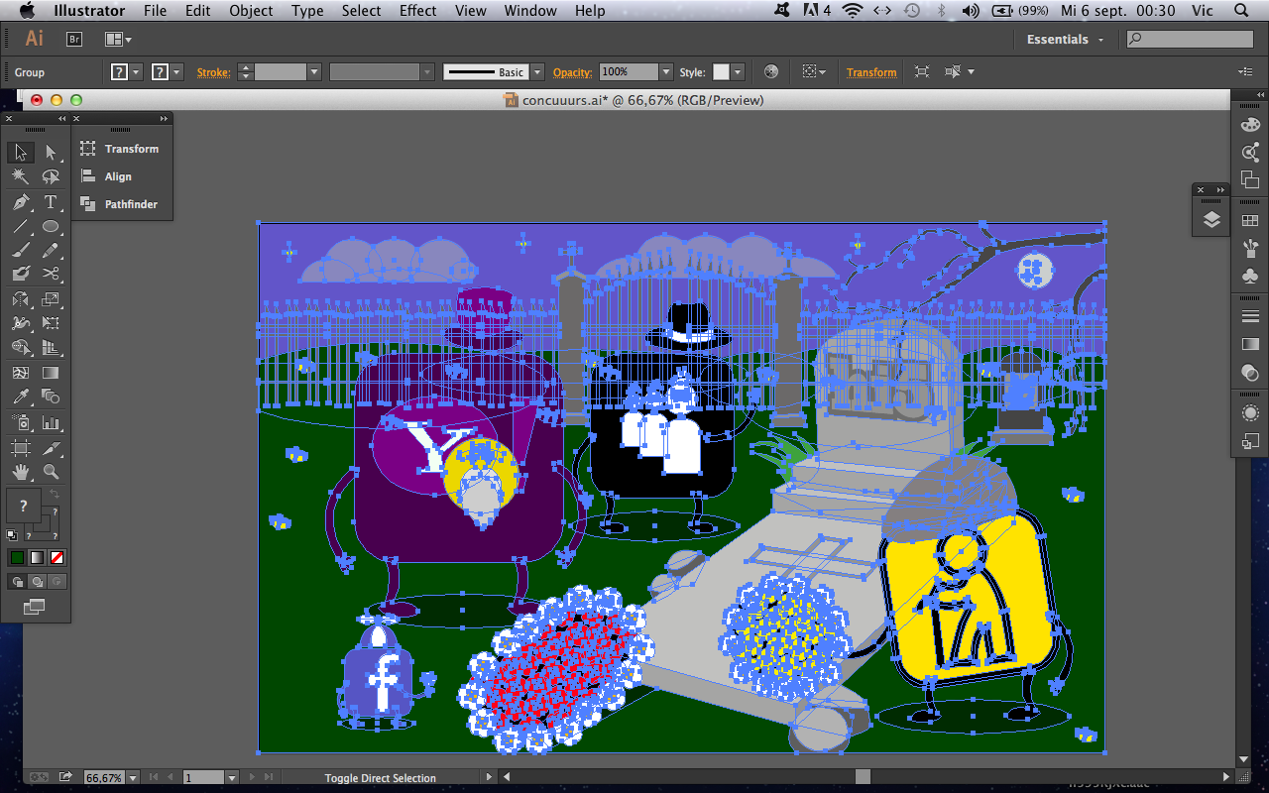Toggle the screen mode button

point(35,607)
